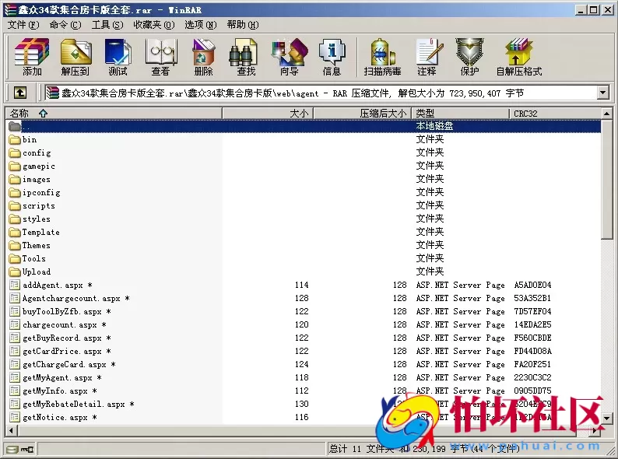Select Agentchargecount.aspx file

(69, 298)
